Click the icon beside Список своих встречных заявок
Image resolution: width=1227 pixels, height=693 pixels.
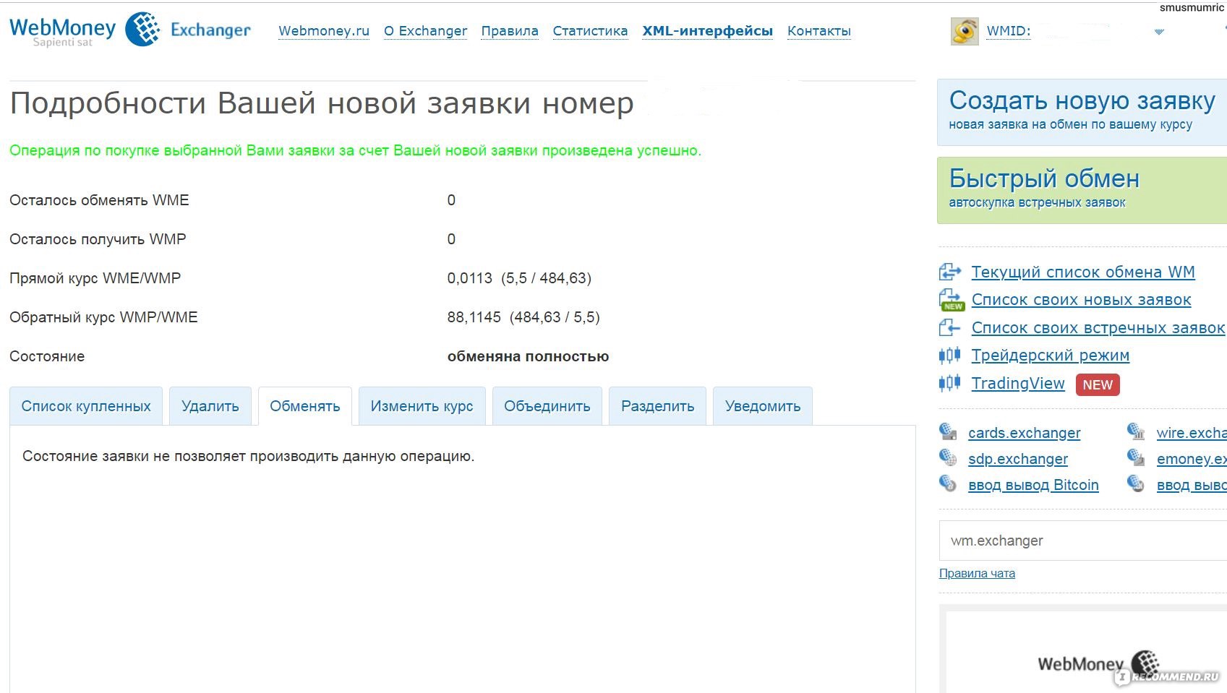[x=949, y=328]
